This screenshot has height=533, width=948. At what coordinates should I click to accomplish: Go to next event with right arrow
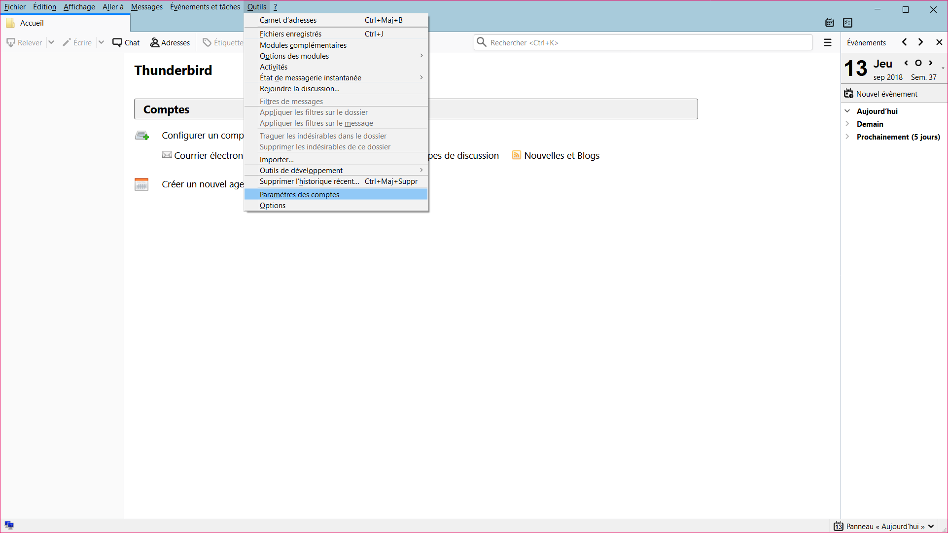920,42
